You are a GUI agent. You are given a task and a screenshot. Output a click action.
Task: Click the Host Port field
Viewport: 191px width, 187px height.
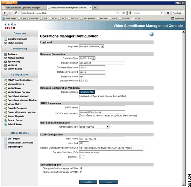pos(84,143)
